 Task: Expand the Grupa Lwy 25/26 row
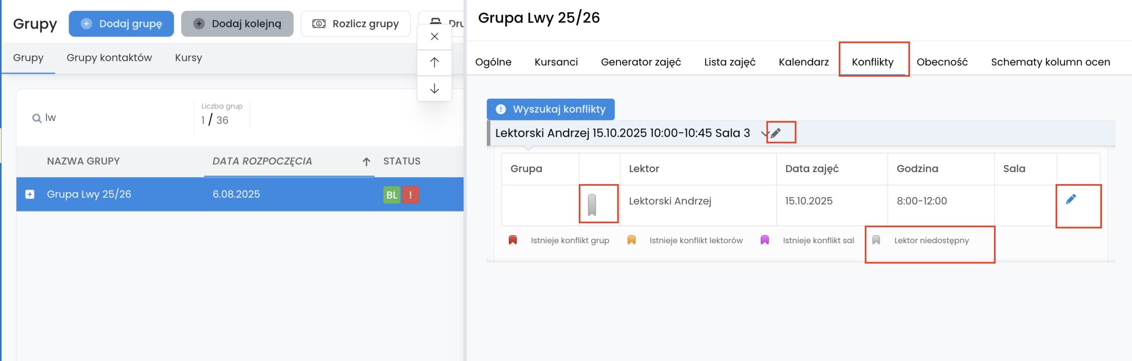point(30,194)
